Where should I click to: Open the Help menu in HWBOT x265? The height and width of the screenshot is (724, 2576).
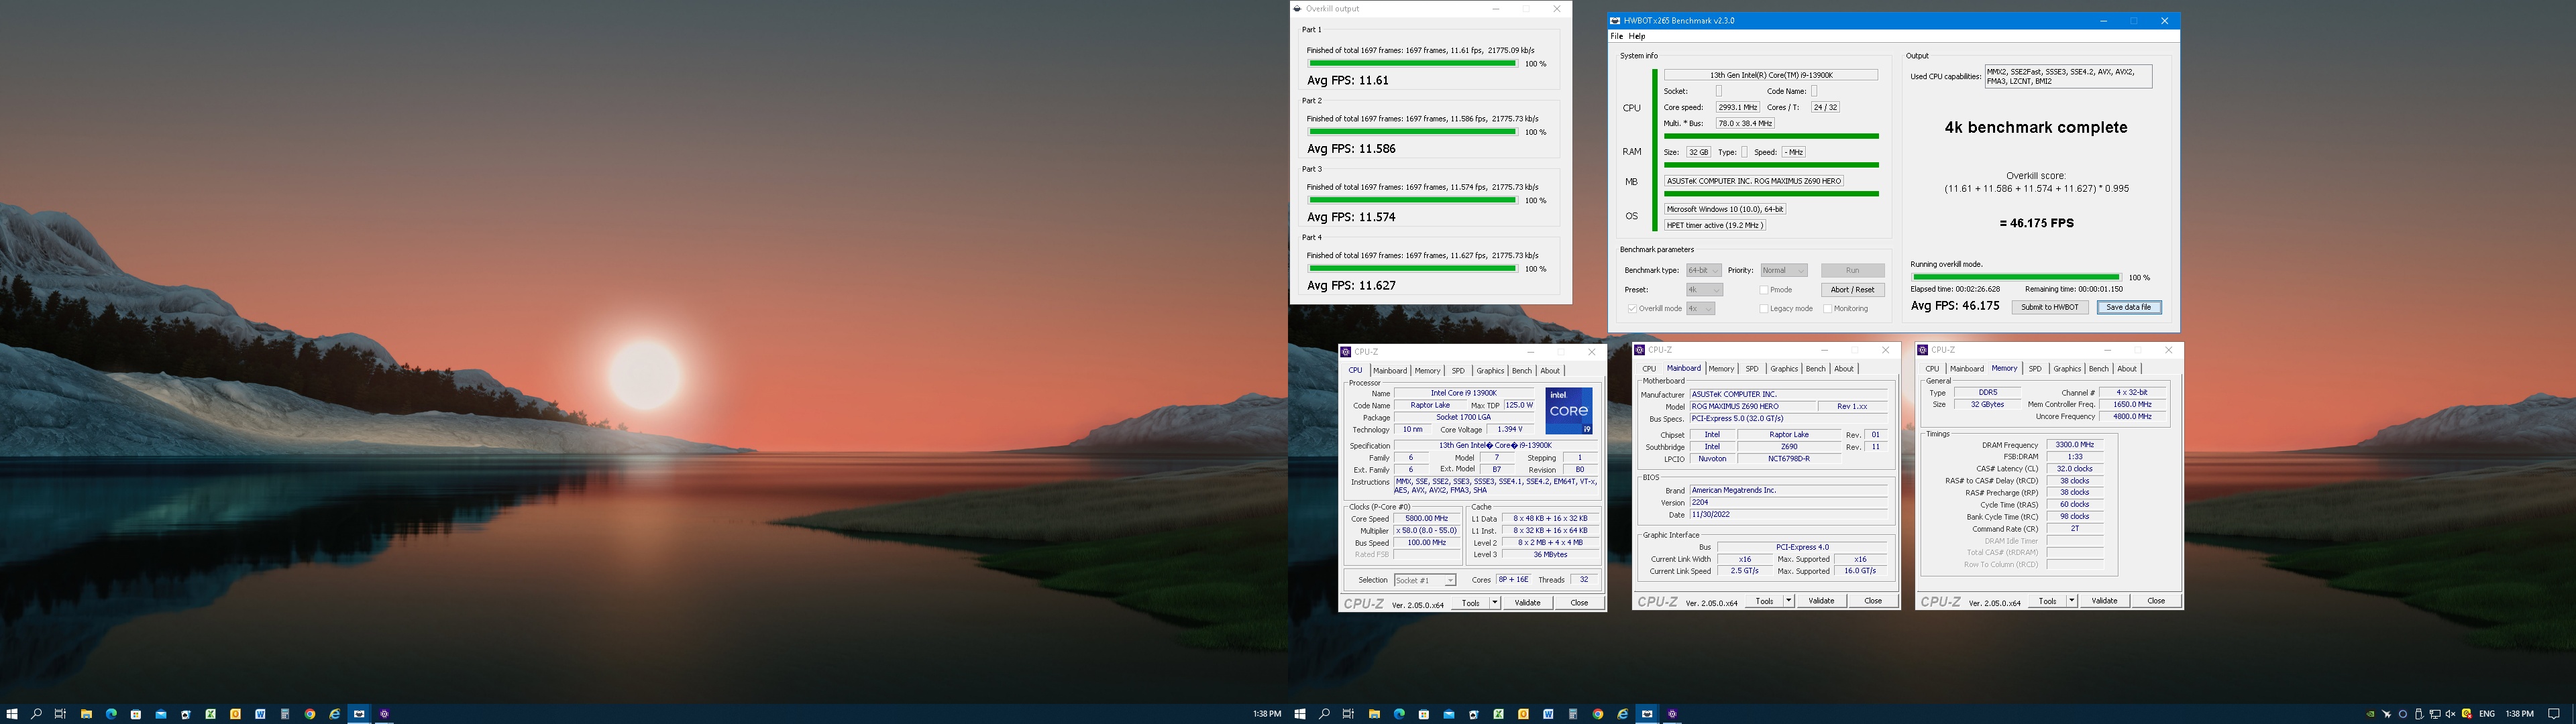pos(1637,36)
